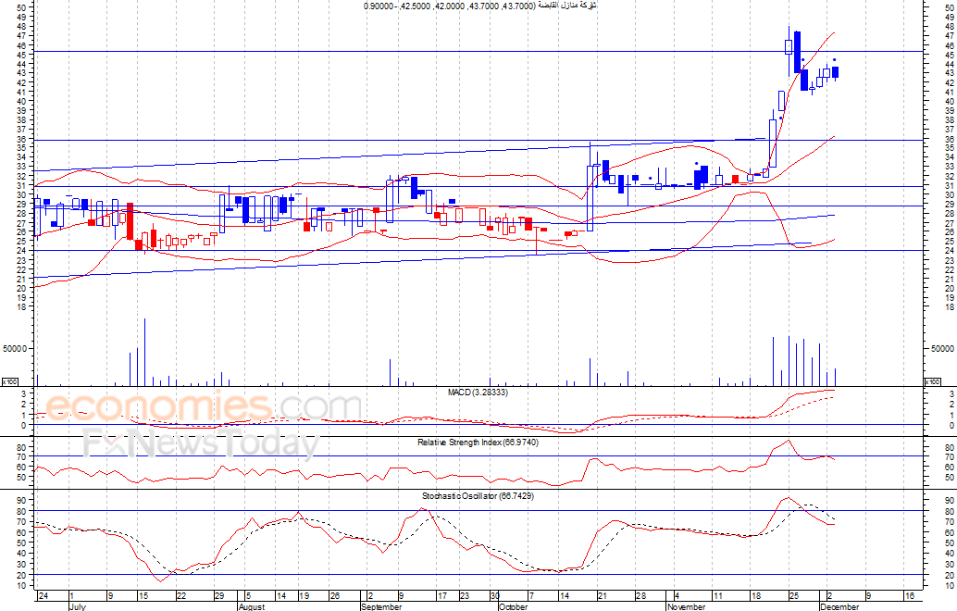Click the highest white candlestick near 48
This screenshot has width=957, height=611.
789,48
